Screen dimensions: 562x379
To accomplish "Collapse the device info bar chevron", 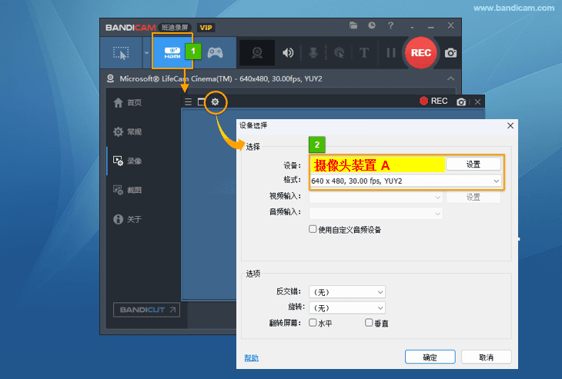I will [451, 78].
